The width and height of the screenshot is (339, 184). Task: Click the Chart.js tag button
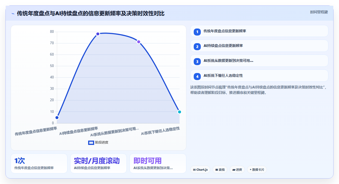tap(200, 170)
